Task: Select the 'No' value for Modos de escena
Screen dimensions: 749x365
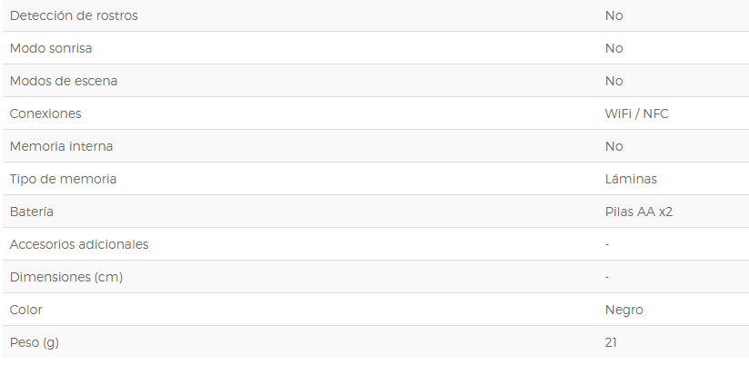Action: (x=614, y=81)
